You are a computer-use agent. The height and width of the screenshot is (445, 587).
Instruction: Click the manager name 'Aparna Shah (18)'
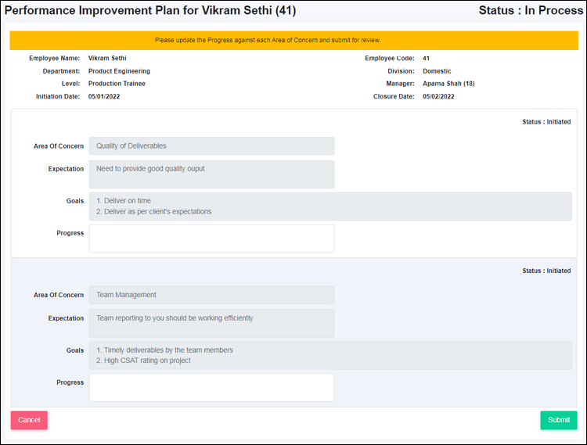coord(448,84)
